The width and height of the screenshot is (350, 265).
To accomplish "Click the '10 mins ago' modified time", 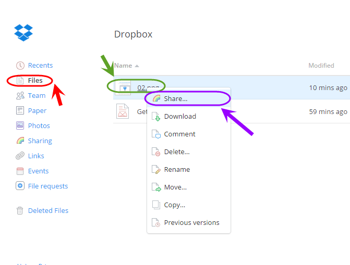I will pos(328,88).
